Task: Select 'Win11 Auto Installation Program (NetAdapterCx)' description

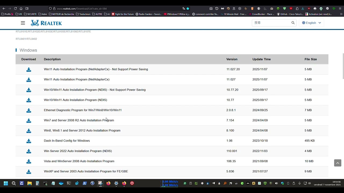Action: [77, 79]
